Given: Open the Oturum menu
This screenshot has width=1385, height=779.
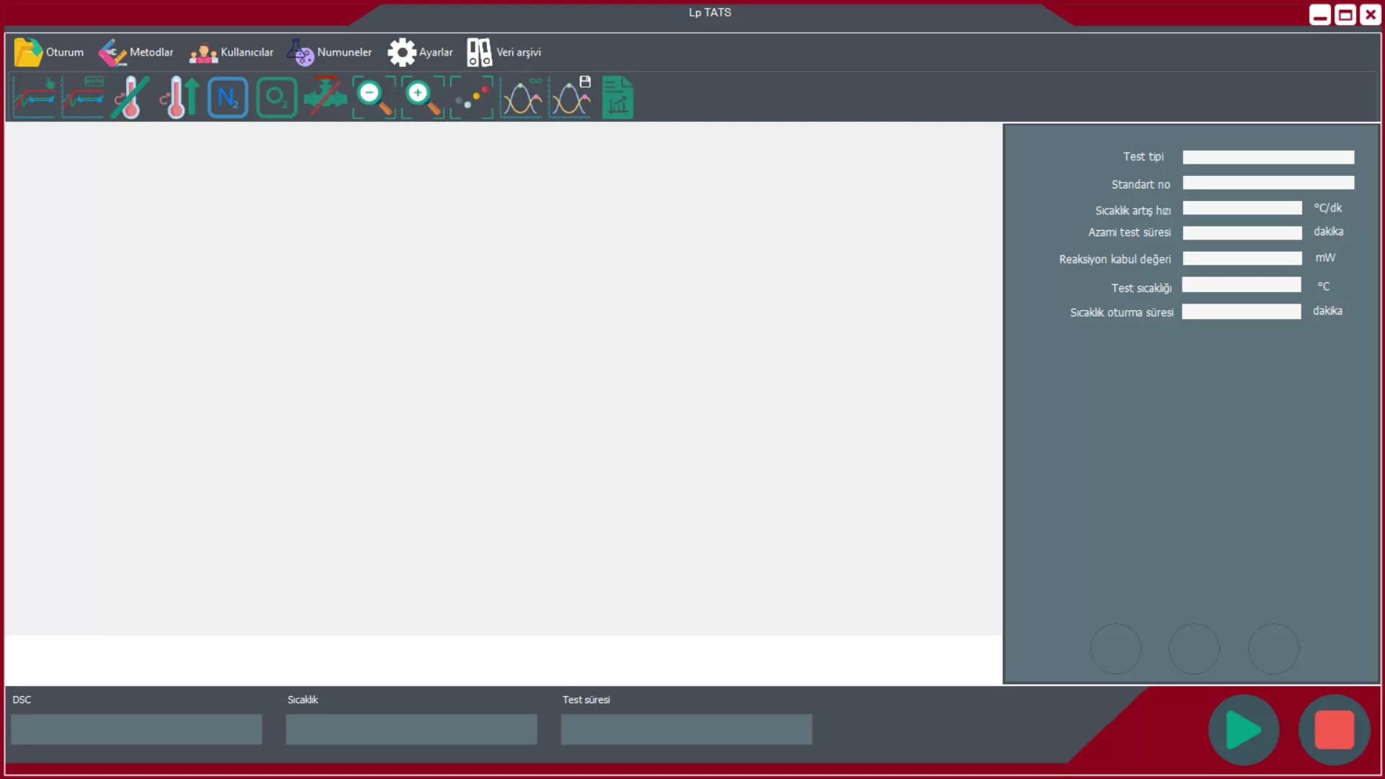Looking at the screenshot, I should pos(49,52).
